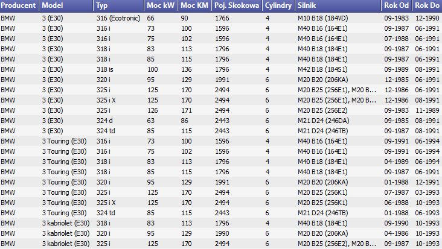Select BMW producer in the 316 (Ecotronic) row

pyautogui.click(x=8, y=18)
